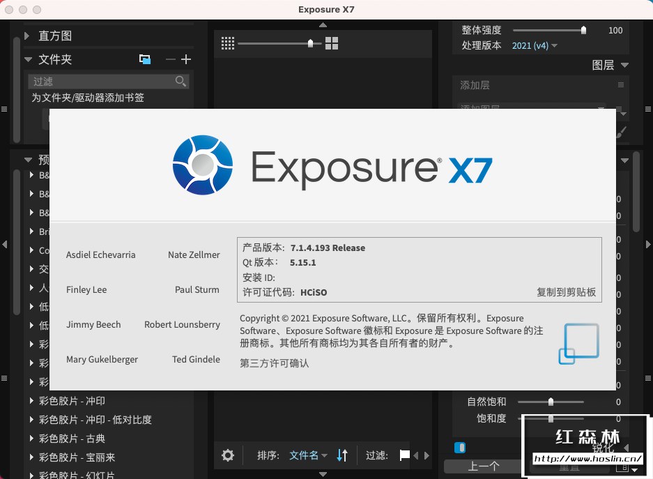This screenshot has width=653, height=479.
Task: Click the name Ted Gindele
Action: click(x=196, y=359)
